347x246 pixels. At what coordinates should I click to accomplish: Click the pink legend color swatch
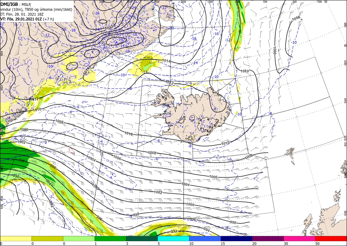(299, 238)
